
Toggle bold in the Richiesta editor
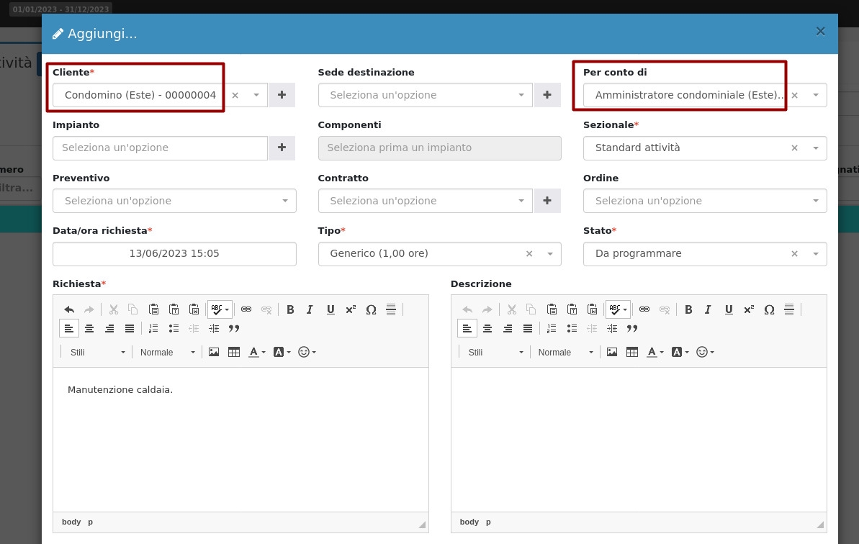tap(290, 309)
